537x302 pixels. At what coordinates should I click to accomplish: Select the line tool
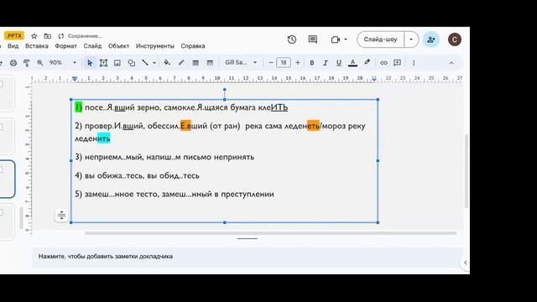pos(145,63)
